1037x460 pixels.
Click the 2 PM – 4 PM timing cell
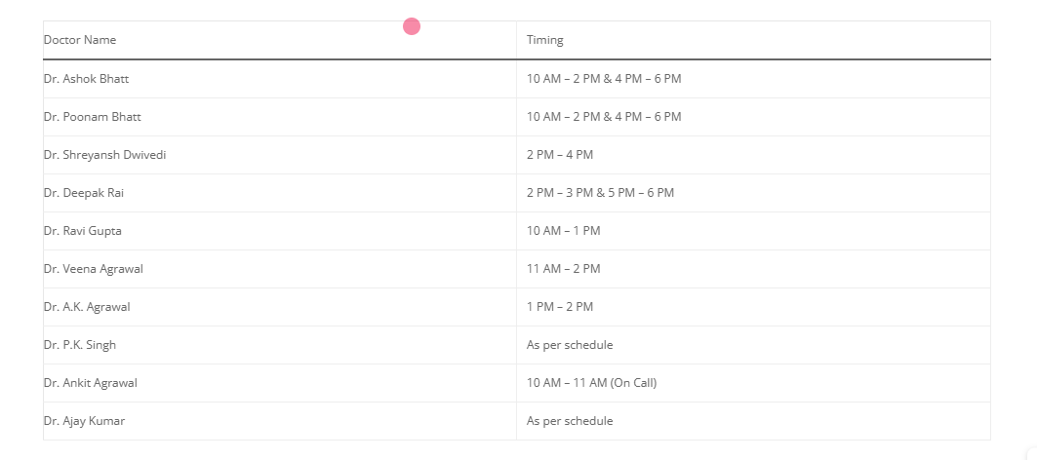pyautogui.click(x=559, y=154)
